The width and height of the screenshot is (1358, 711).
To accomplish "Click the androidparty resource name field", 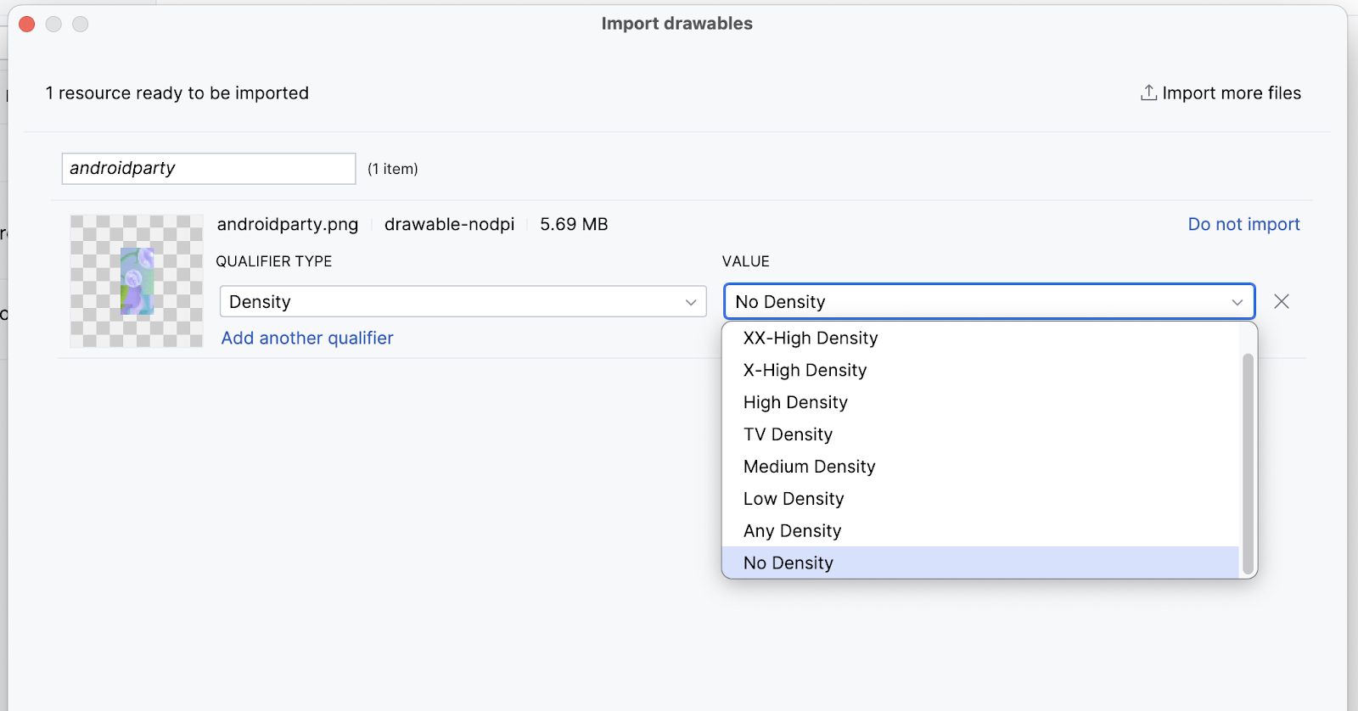I will click(208, 169).
